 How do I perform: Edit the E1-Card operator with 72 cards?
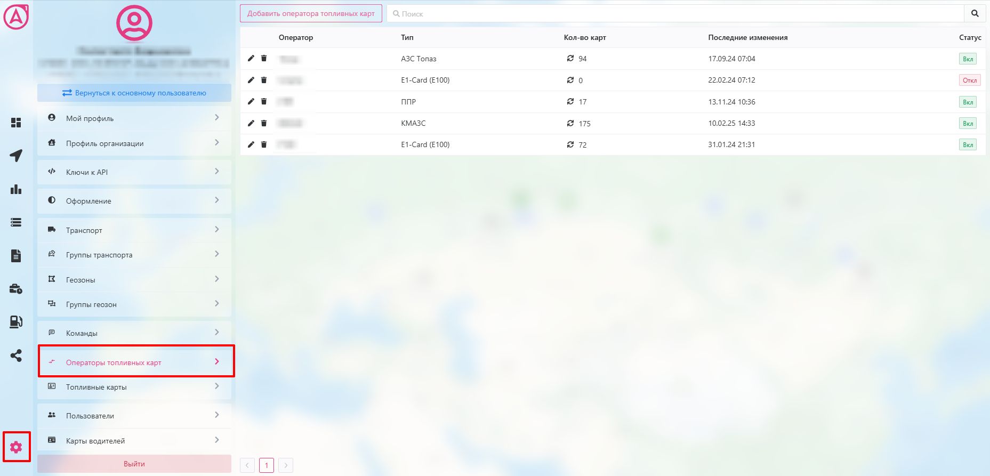[251, 144]
